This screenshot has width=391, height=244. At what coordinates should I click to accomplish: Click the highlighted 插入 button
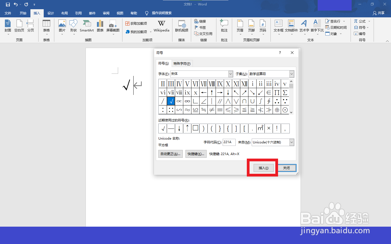263,168
